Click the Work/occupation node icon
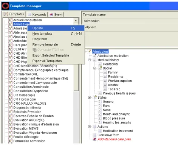The width and height of the screenshot is (178, 145). tap(105, 81)
